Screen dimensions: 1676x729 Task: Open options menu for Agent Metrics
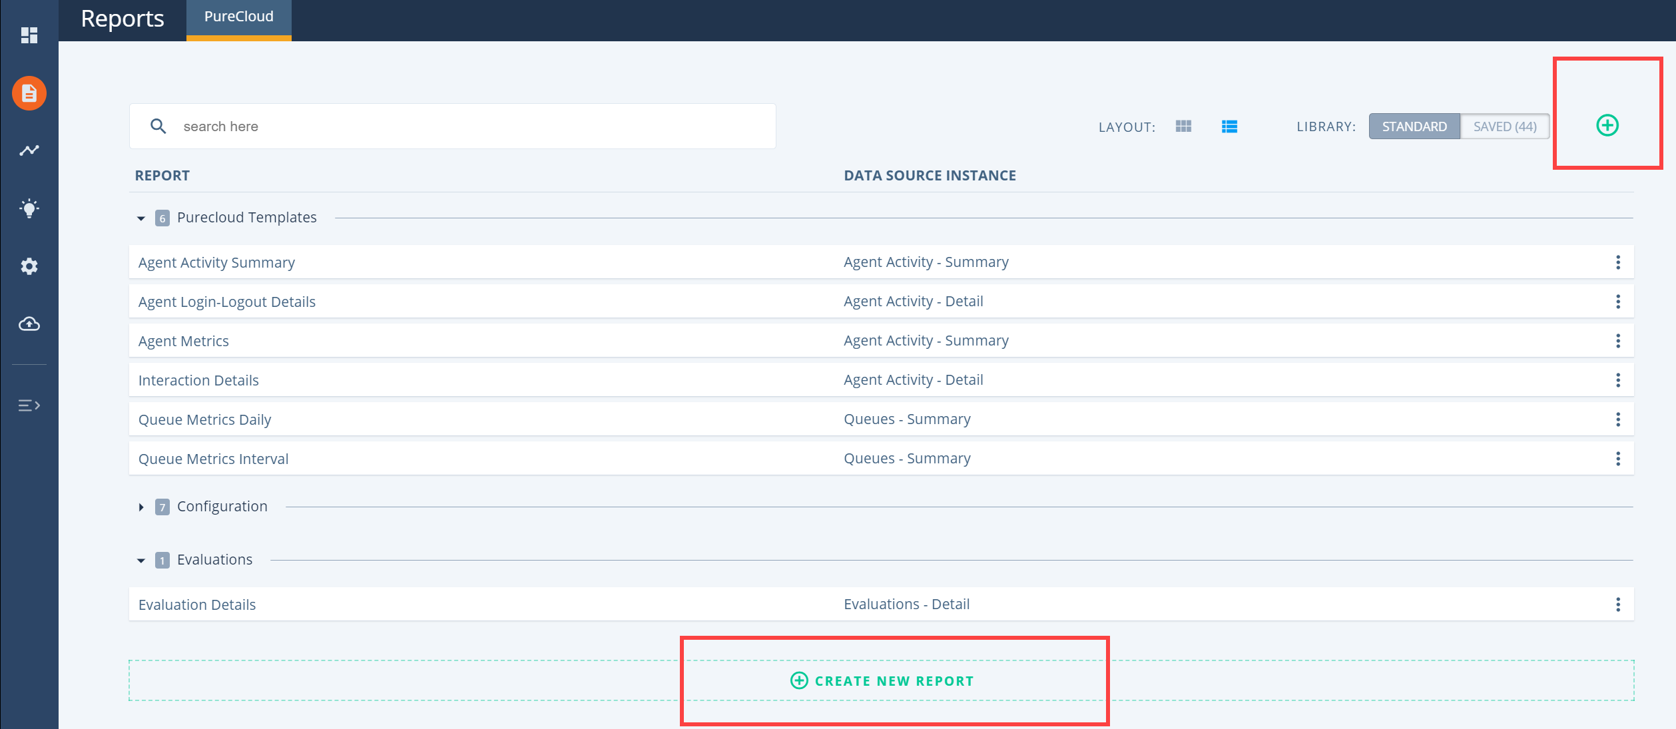[x=1618, y=341]
